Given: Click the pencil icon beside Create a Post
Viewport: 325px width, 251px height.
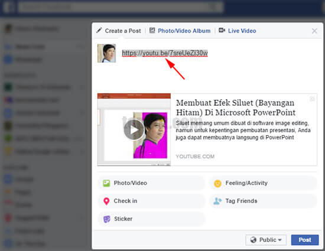Looking at the screenshot, I should 99,31.
